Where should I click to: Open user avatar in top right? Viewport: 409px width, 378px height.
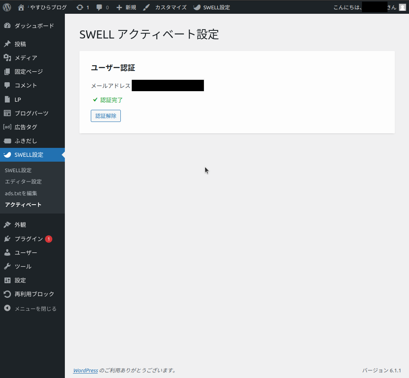tap(403, 7)
